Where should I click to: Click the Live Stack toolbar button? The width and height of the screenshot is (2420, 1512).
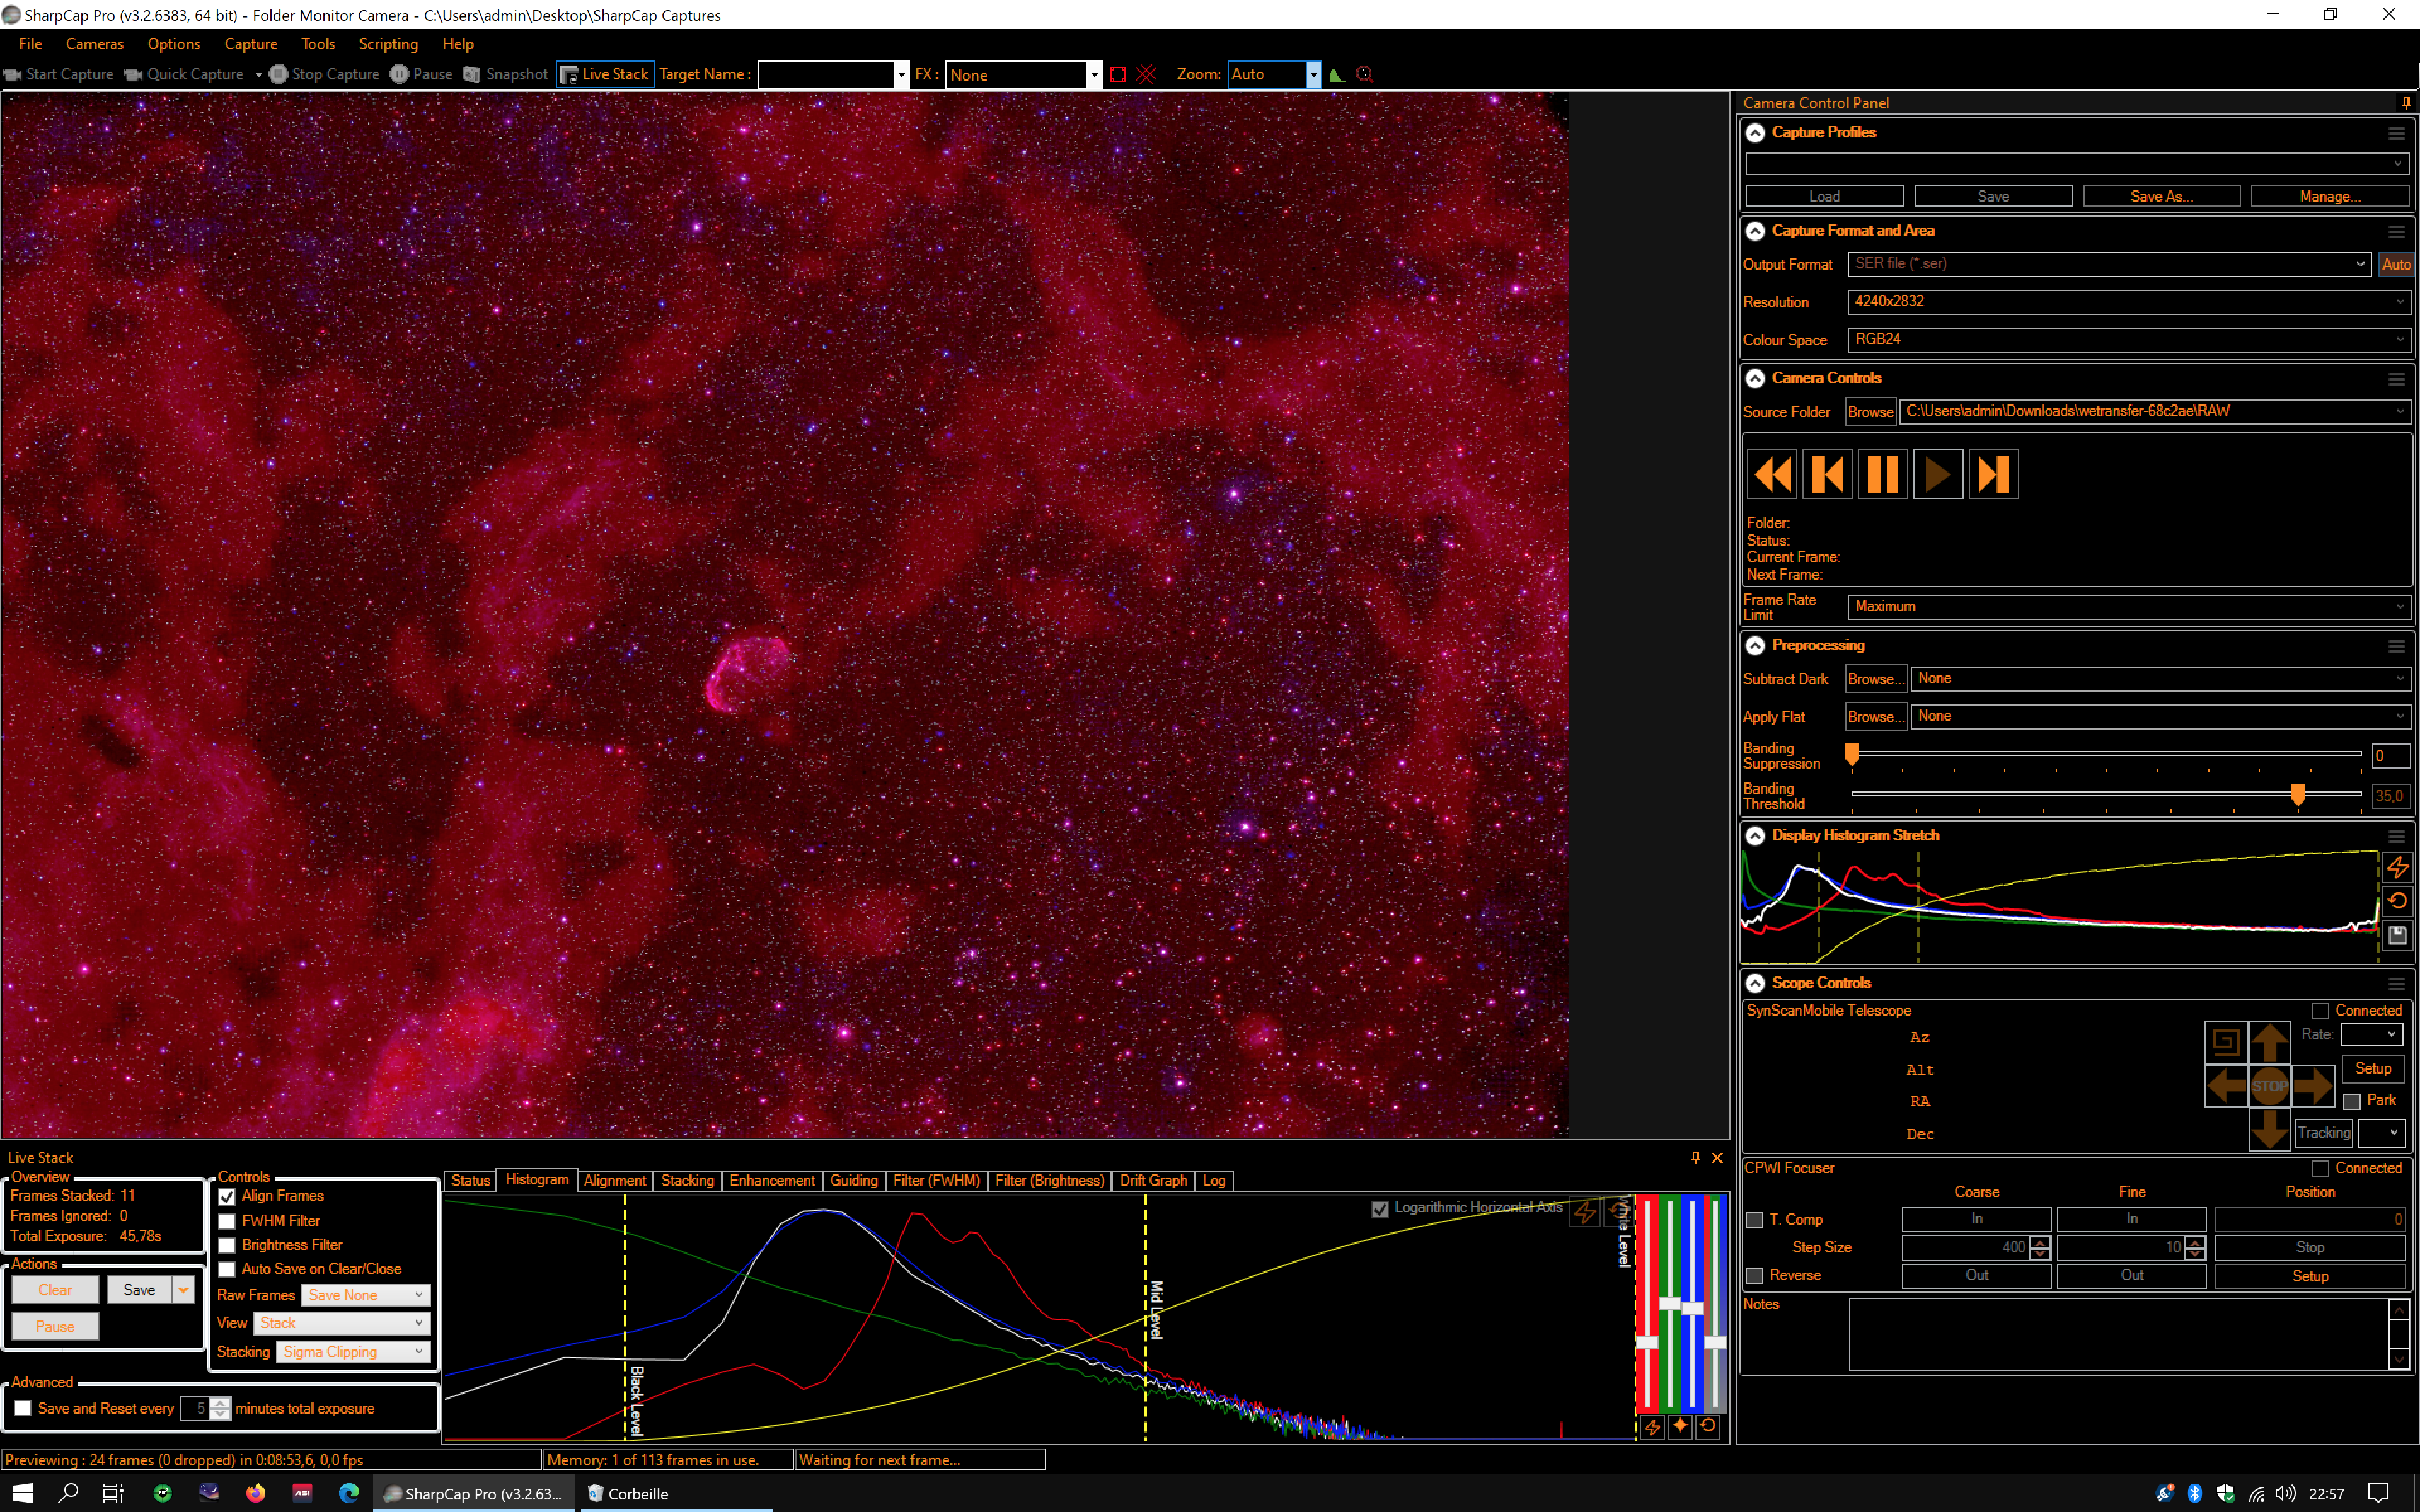(605, 74)
